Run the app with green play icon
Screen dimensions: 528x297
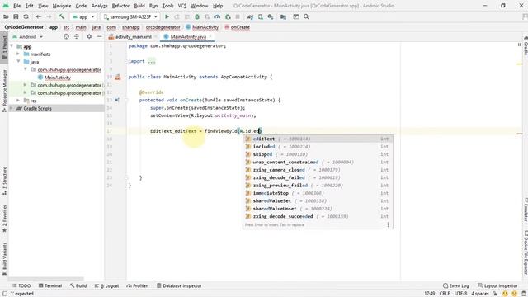167,16
